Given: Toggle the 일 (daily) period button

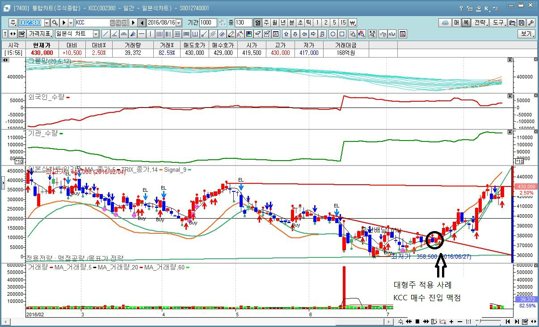Looking at the screenshot, I should [x=258, y=23].
